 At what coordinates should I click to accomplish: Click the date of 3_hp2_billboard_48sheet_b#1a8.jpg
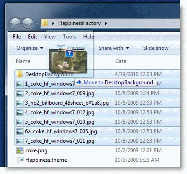click(138, 103)
